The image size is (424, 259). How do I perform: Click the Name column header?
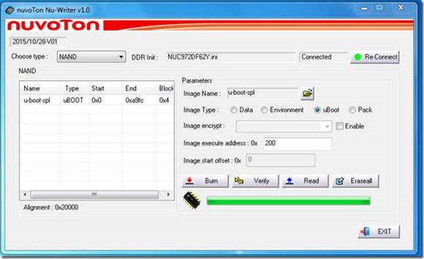[x=40, y=89]
